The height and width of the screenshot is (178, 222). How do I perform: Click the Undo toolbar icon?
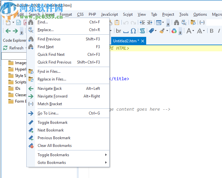(126, 22)
